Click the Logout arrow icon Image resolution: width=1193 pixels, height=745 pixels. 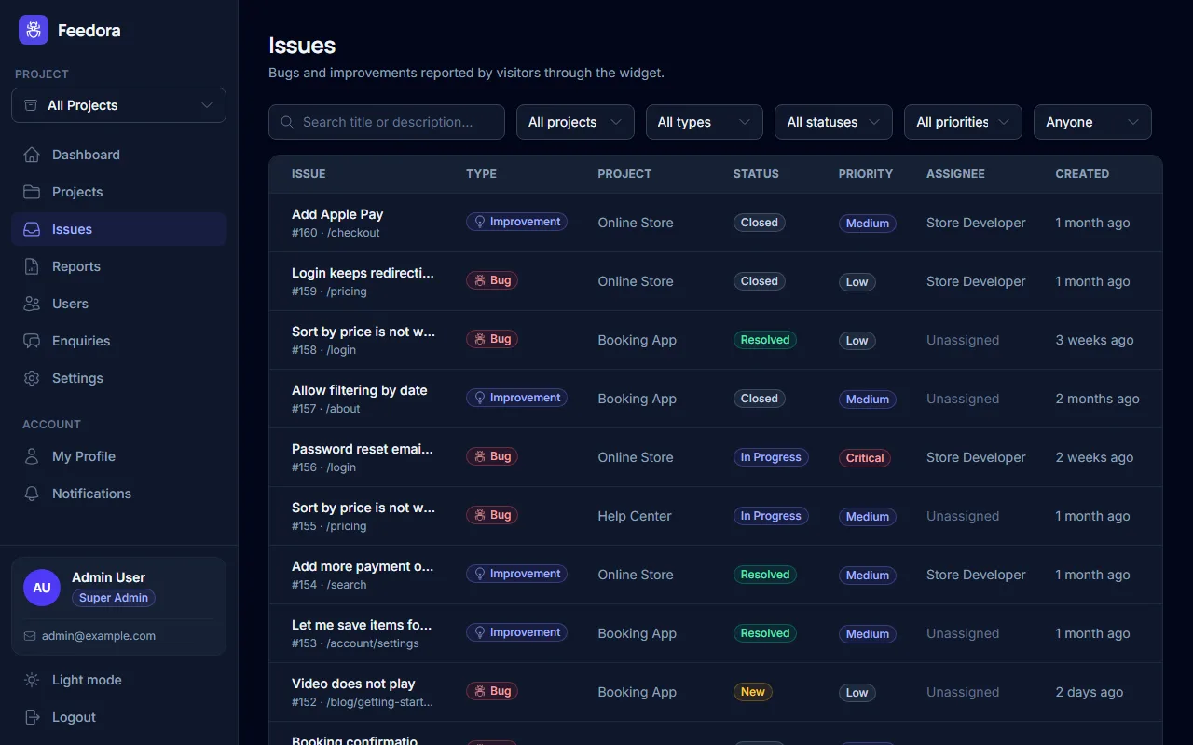tap(32, 717)
